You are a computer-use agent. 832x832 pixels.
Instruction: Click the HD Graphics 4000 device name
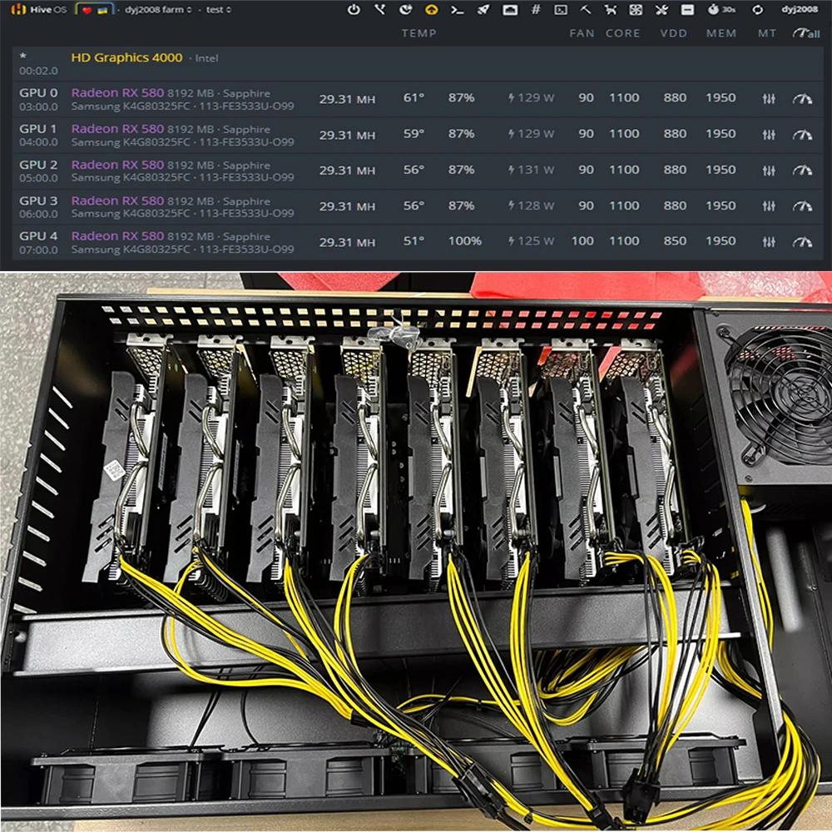pyautogui.click(x=126, y=57)
